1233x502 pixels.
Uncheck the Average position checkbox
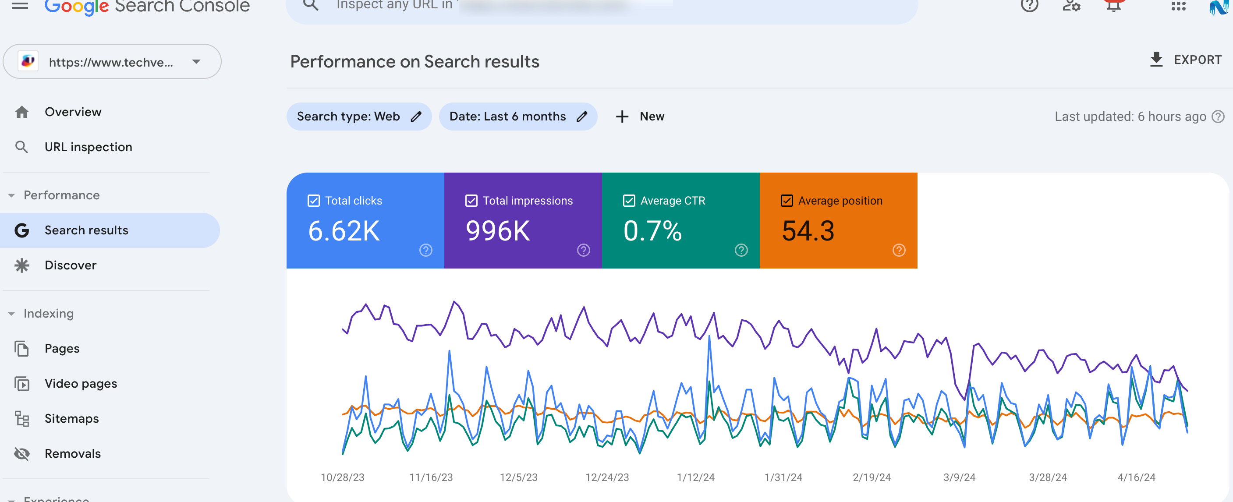point(787,201)
